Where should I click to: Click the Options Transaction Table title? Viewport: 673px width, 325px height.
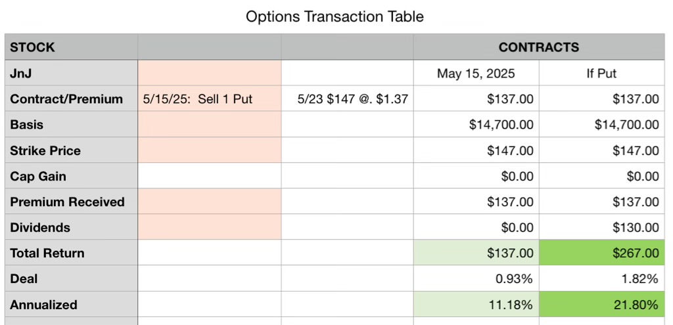point(335,16)
